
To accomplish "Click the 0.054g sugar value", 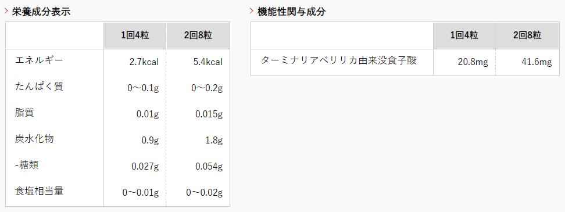I will pyautogui.click(x=209, y=167).
